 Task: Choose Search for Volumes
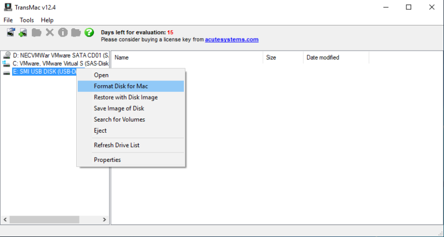[131, 119]
